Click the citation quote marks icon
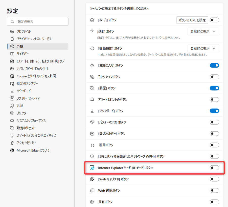 pos(93,145)
